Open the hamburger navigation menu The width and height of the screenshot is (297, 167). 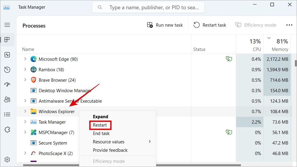tap(7, 25)
